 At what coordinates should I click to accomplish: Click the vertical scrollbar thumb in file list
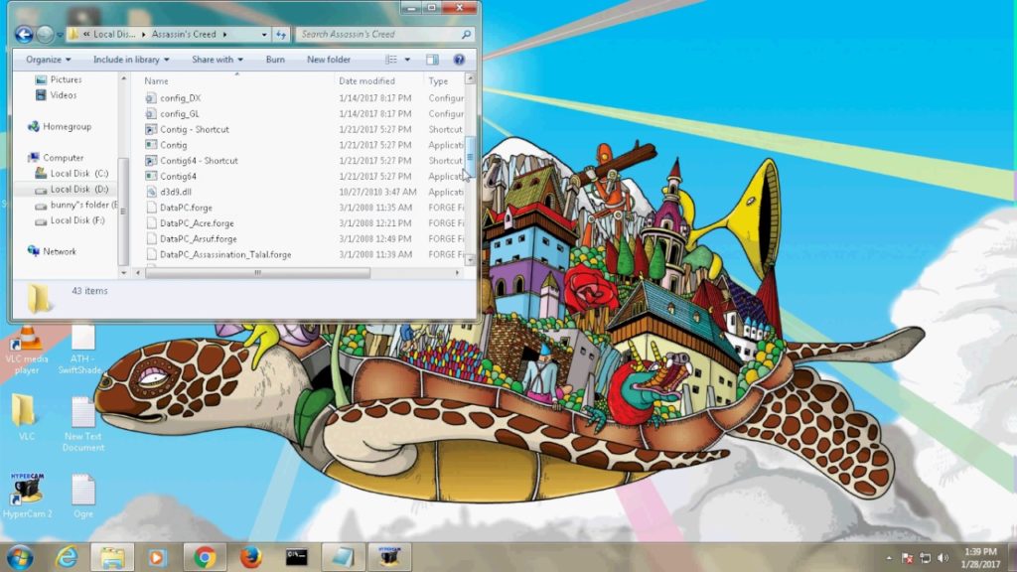coord(470,157)
